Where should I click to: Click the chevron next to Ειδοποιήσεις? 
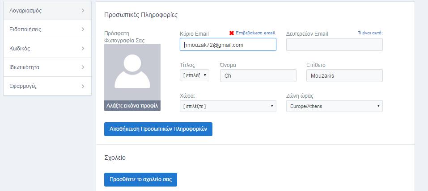coord(83,29)
